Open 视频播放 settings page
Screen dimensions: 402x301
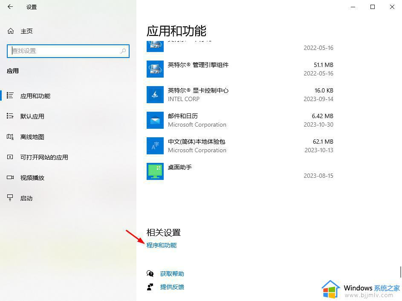tap(32, 178)
